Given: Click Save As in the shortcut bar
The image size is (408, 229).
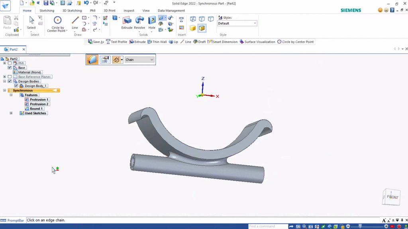Looking at the screenshot, I should (96, 42).
